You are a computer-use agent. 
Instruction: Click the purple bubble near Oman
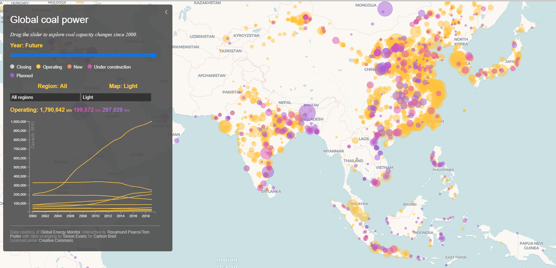177,141
